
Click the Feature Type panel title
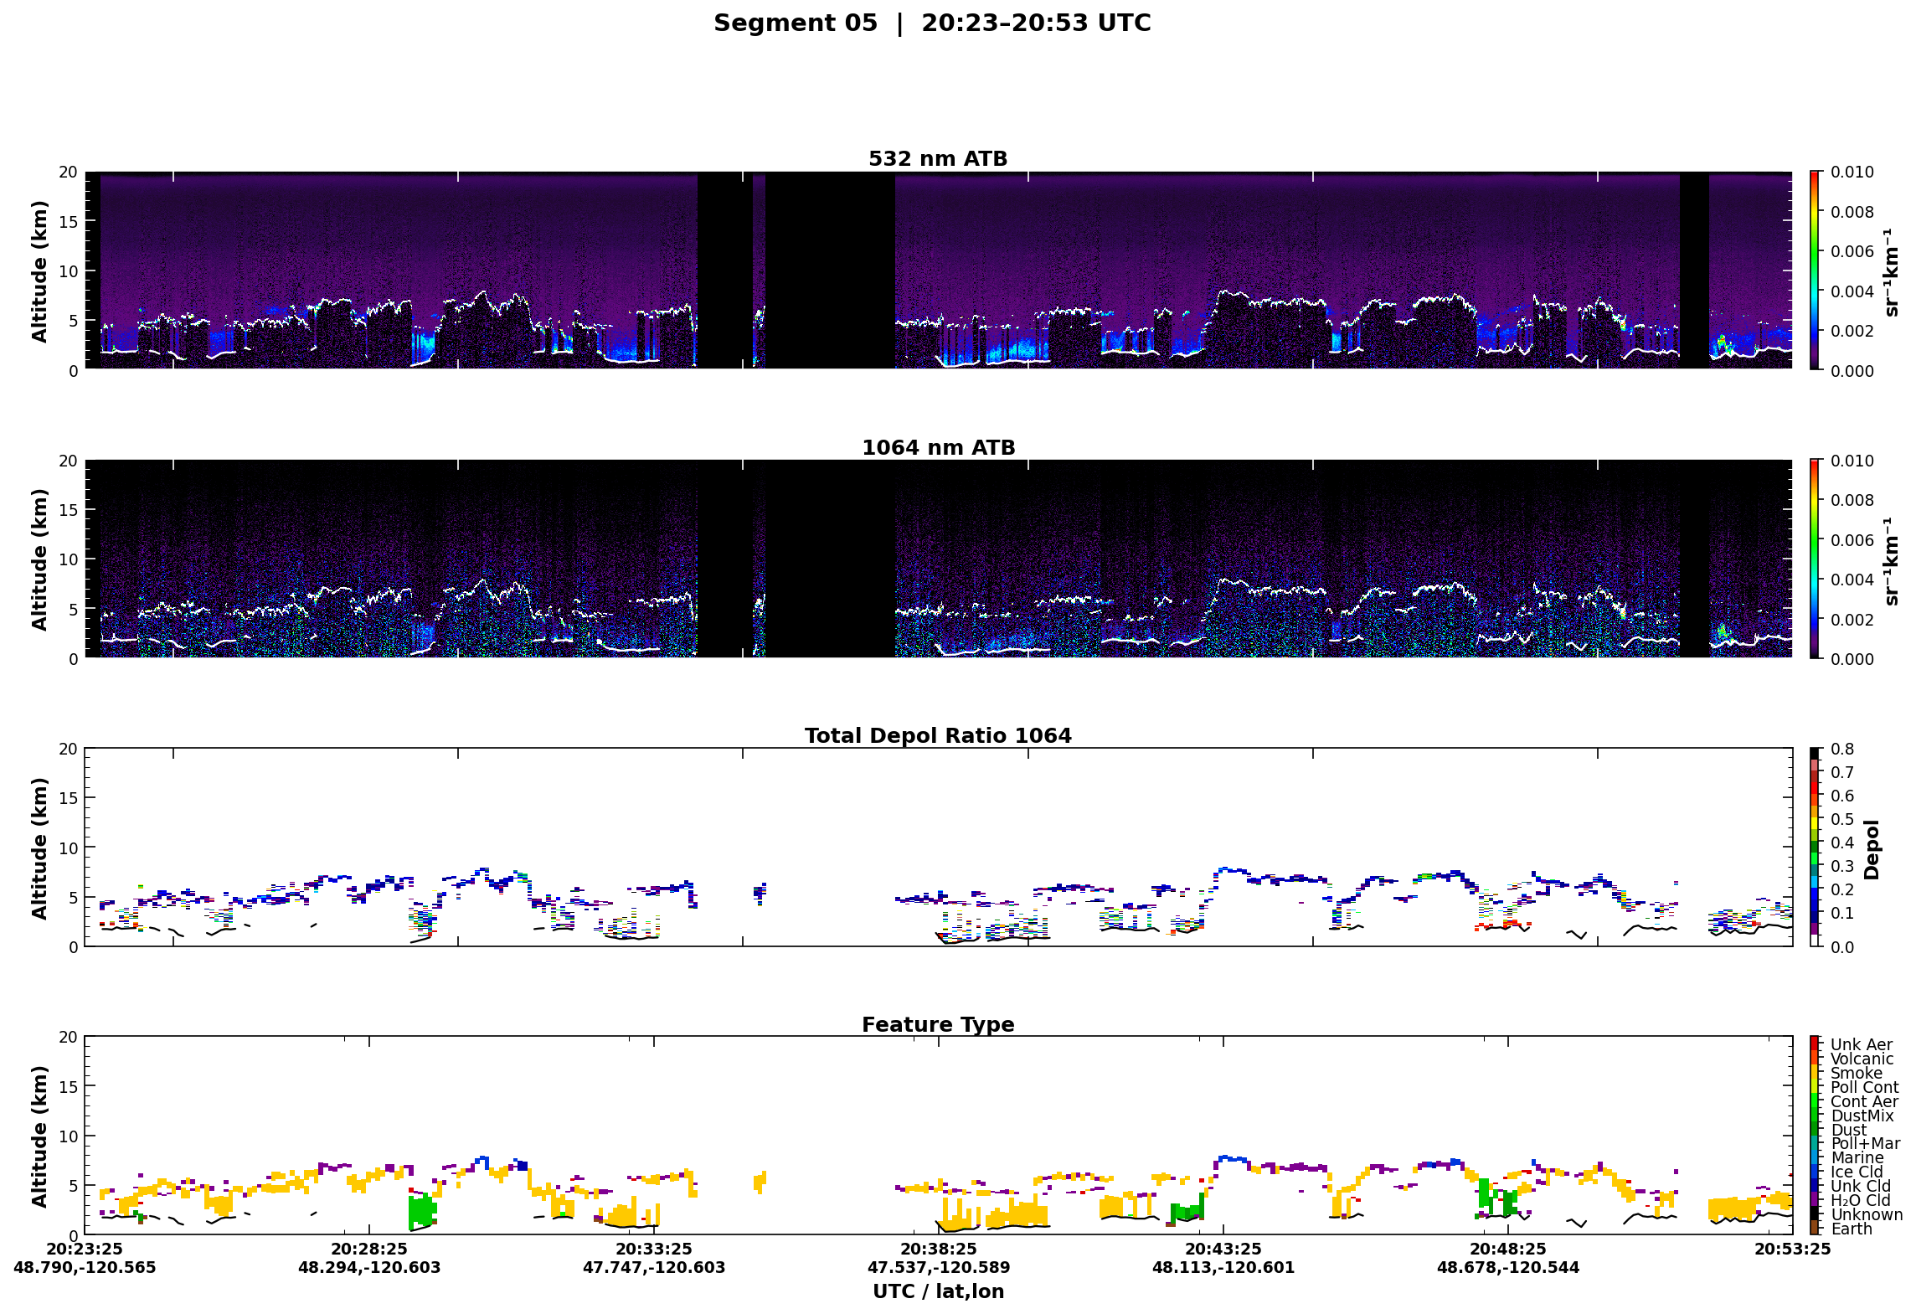[x=938, y=1024]
